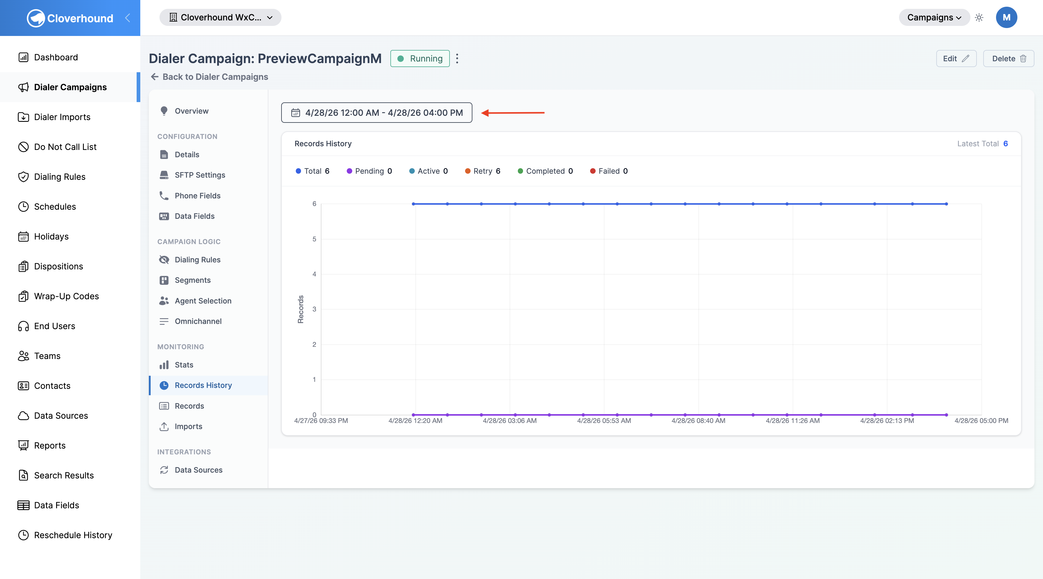
Task: Open the Campaigns dropdown in the header
Action: [934, 17]
